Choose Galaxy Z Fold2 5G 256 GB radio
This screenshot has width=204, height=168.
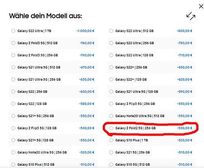111,128
